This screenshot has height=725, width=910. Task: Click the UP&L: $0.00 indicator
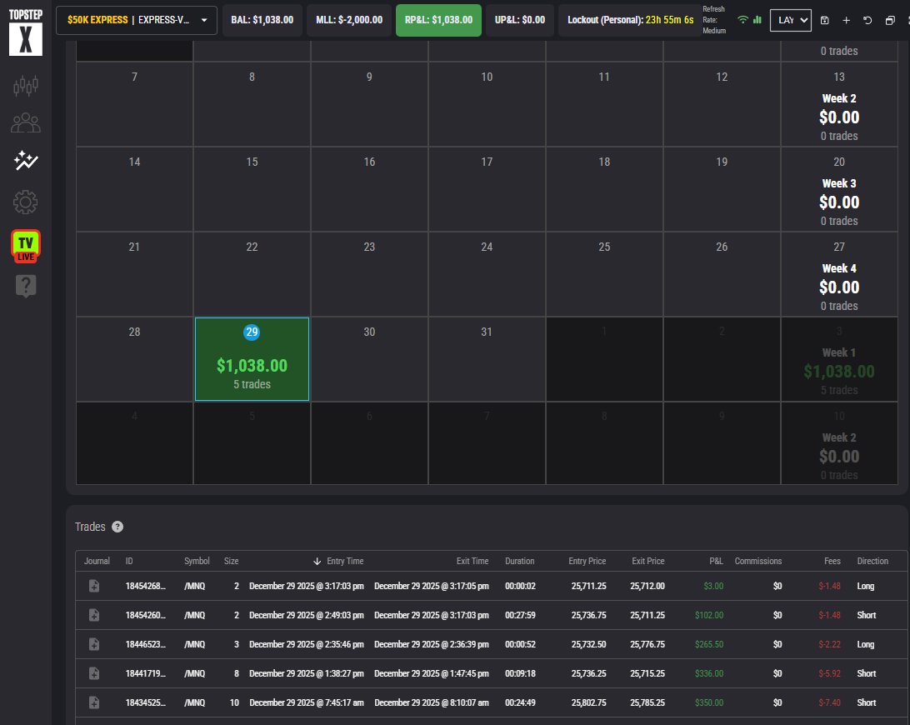519,20
